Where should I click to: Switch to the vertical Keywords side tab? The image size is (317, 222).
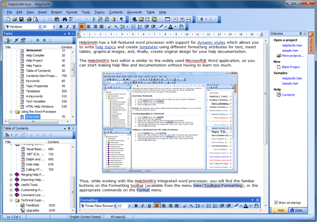click(x=312, y=43)
